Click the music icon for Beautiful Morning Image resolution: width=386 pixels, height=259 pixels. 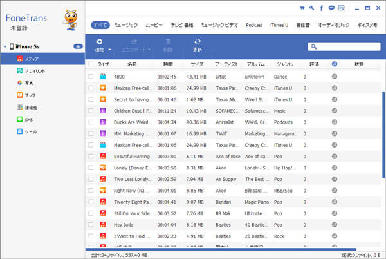[103, 157]
